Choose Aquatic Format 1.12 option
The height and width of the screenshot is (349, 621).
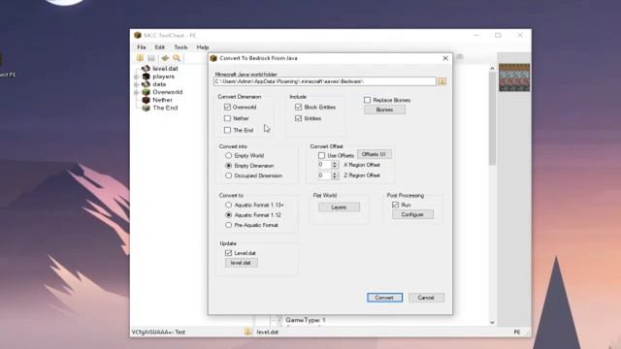(x=229, y=215)
